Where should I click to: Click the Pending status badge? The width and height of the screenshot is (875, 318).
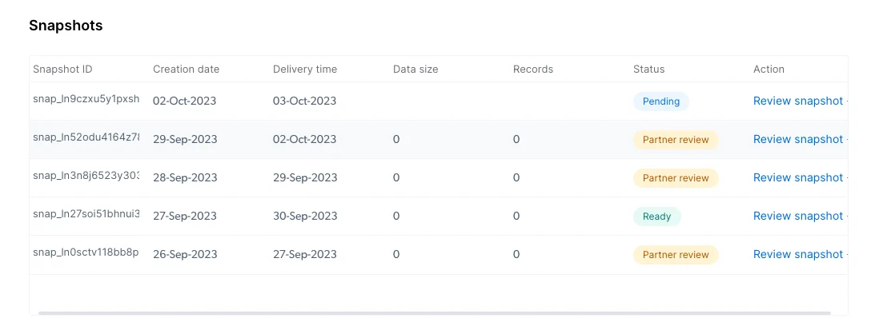[661, 101]
